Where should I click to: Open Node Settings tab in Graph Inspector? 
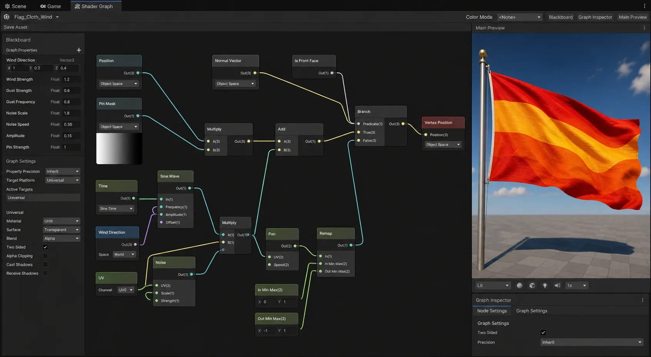492,311
